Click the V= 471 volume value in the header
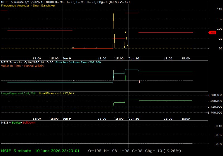This screenshot has width=223, height=156. 125,2
